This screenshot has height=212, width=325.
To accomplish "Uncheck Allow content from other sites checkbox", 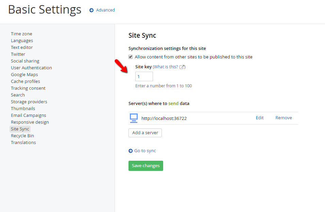I will [x=131, y=57].
